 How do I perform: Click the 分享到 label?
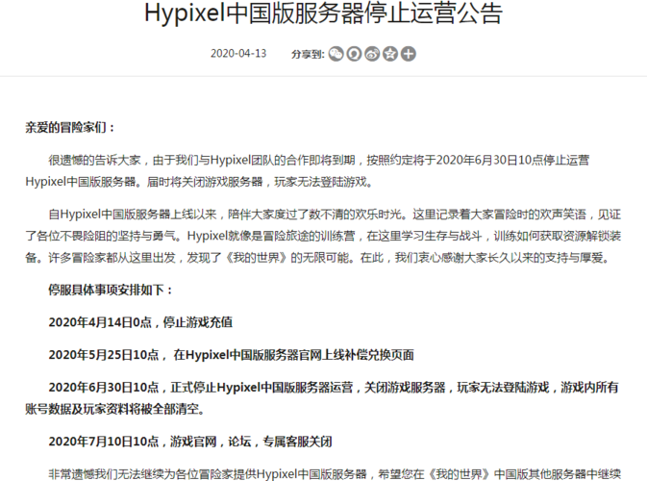(x=307, y=54)
